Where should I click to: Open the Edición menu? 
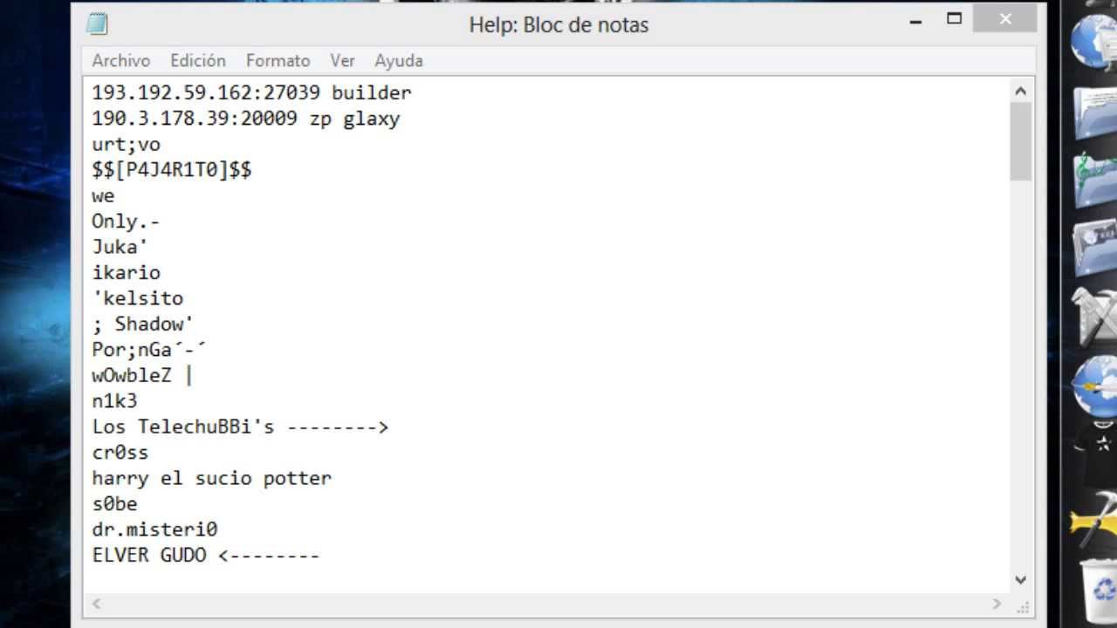[198, 60]
